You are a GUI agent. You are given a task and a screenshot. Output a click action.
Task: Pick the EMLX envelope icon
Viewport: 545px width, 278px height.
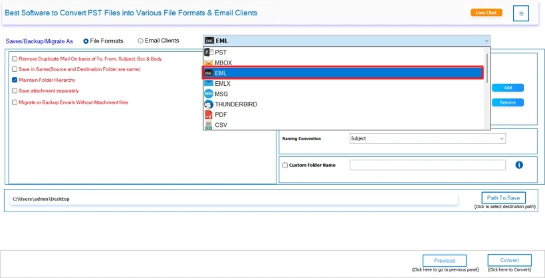(209, 84)
